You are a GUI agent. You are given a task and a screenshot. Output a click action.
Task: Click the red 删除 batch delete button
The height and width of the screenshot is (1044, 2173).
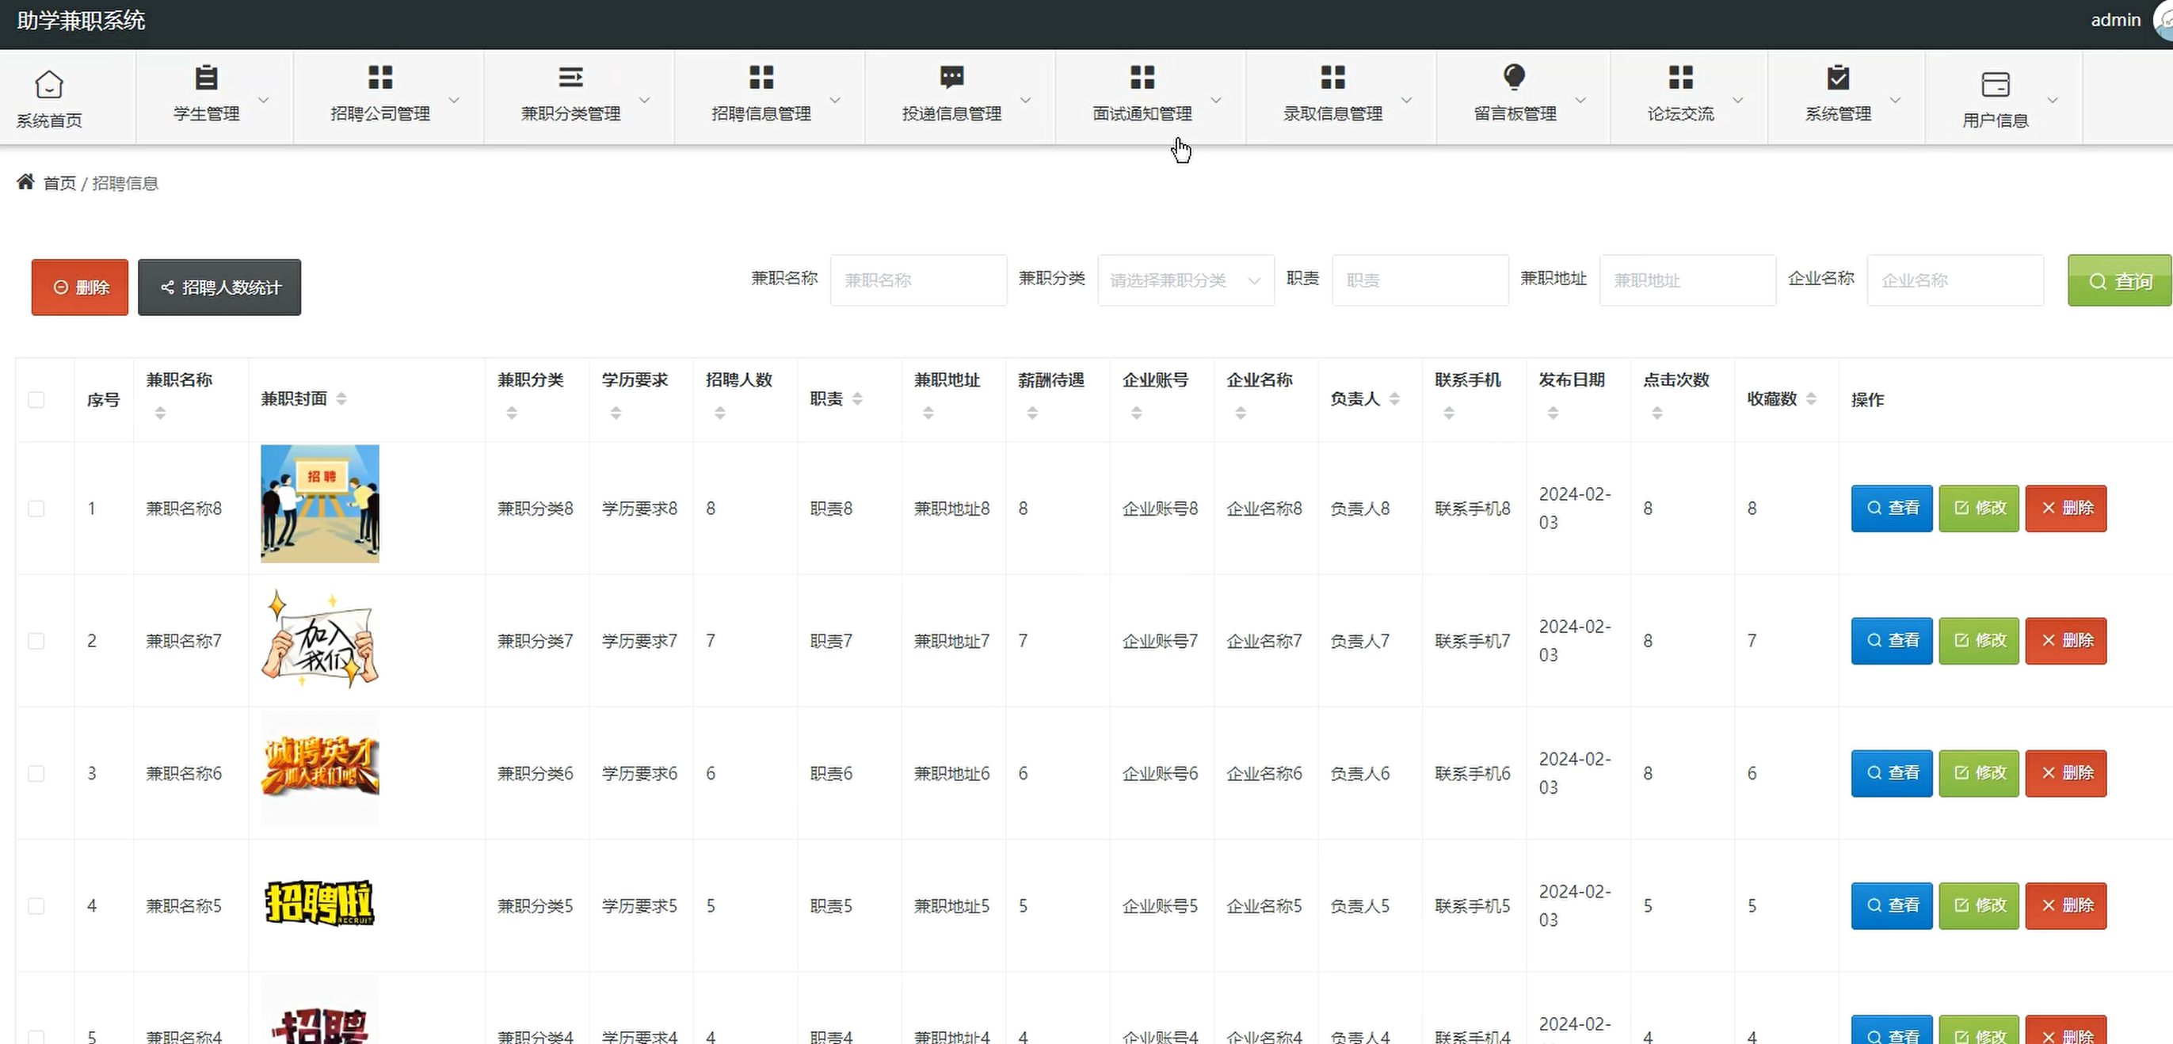coord(80,288)
